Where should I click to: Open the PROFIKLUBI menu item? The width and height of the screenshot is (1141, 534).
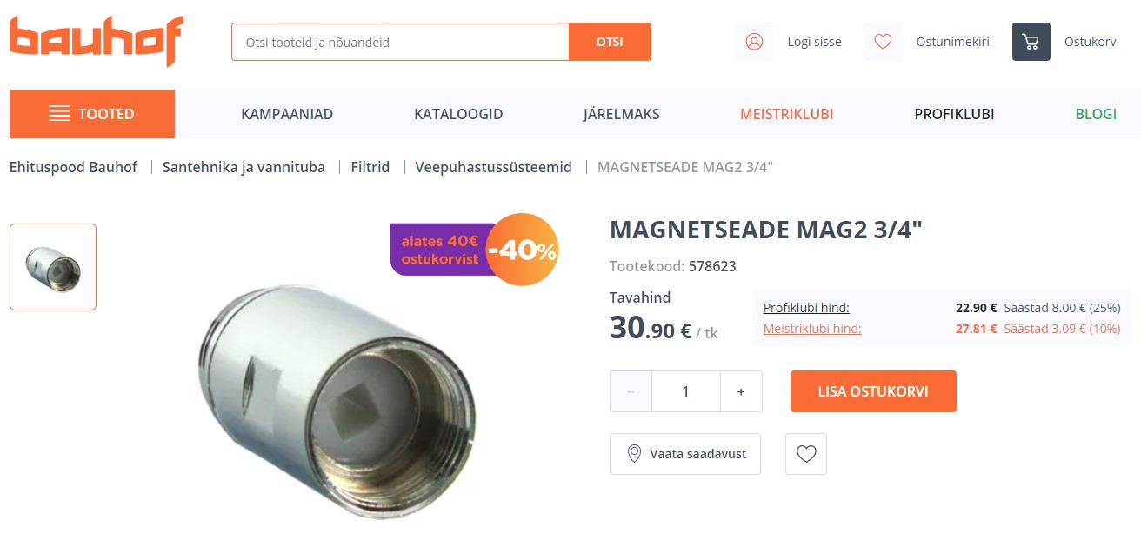tap(954, 114)
